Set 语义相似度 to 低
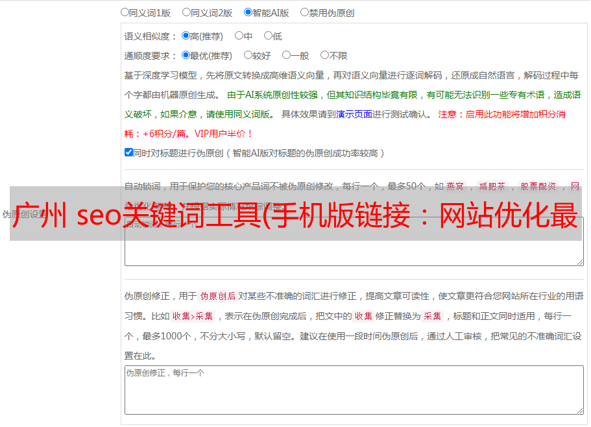591x427 pixels. pos(268,36)
